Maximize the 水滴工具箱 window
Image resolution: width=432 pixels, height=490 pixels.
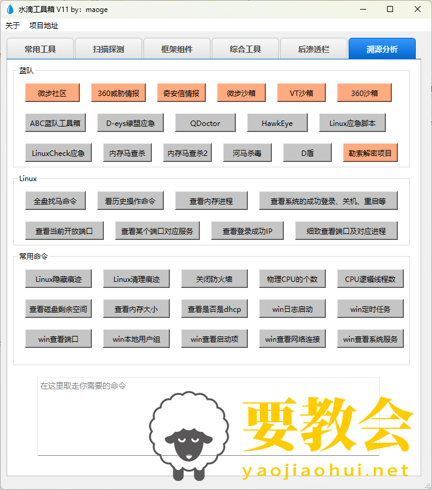pos(390,10)
